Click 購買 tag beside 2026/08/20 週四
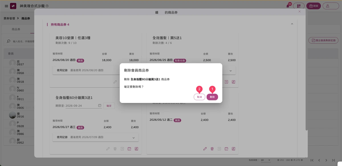342x166 pixels. pos(80,60)
